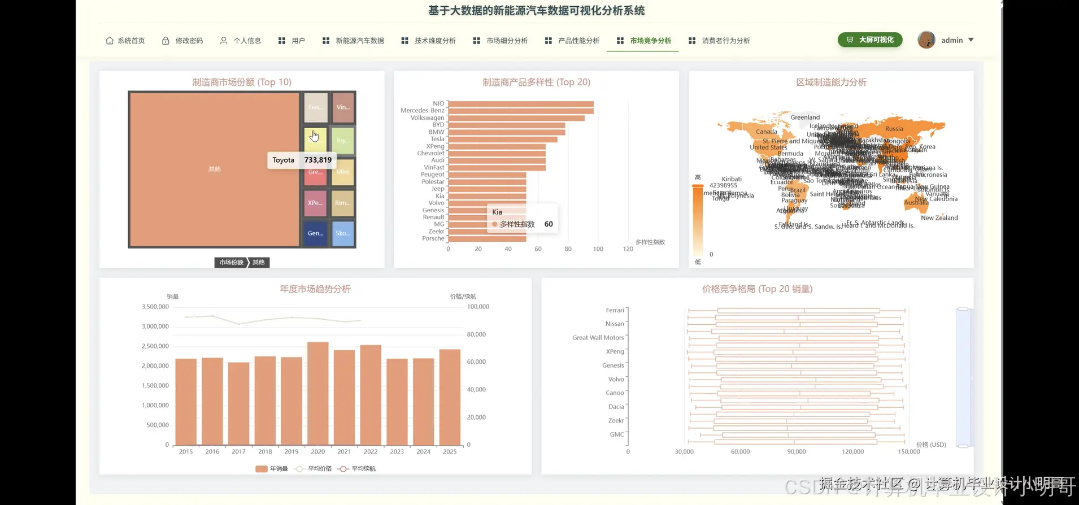The width and height of the screenshot is (1079, 505).
Task: Click the admin avatar picture
Action: pos(926,40)
